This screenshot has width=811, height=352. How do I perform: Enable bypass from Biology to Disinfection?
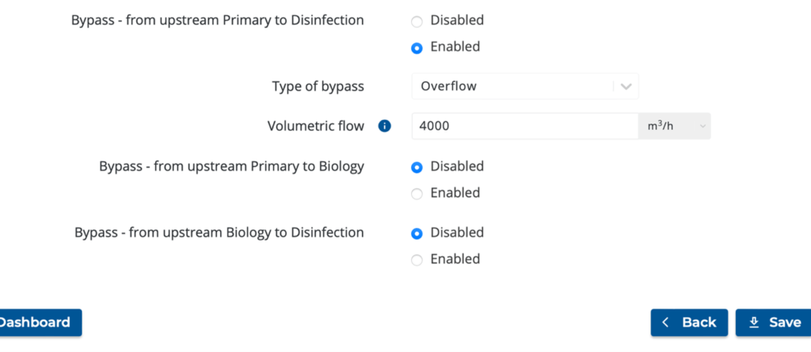tap(417, 260)
